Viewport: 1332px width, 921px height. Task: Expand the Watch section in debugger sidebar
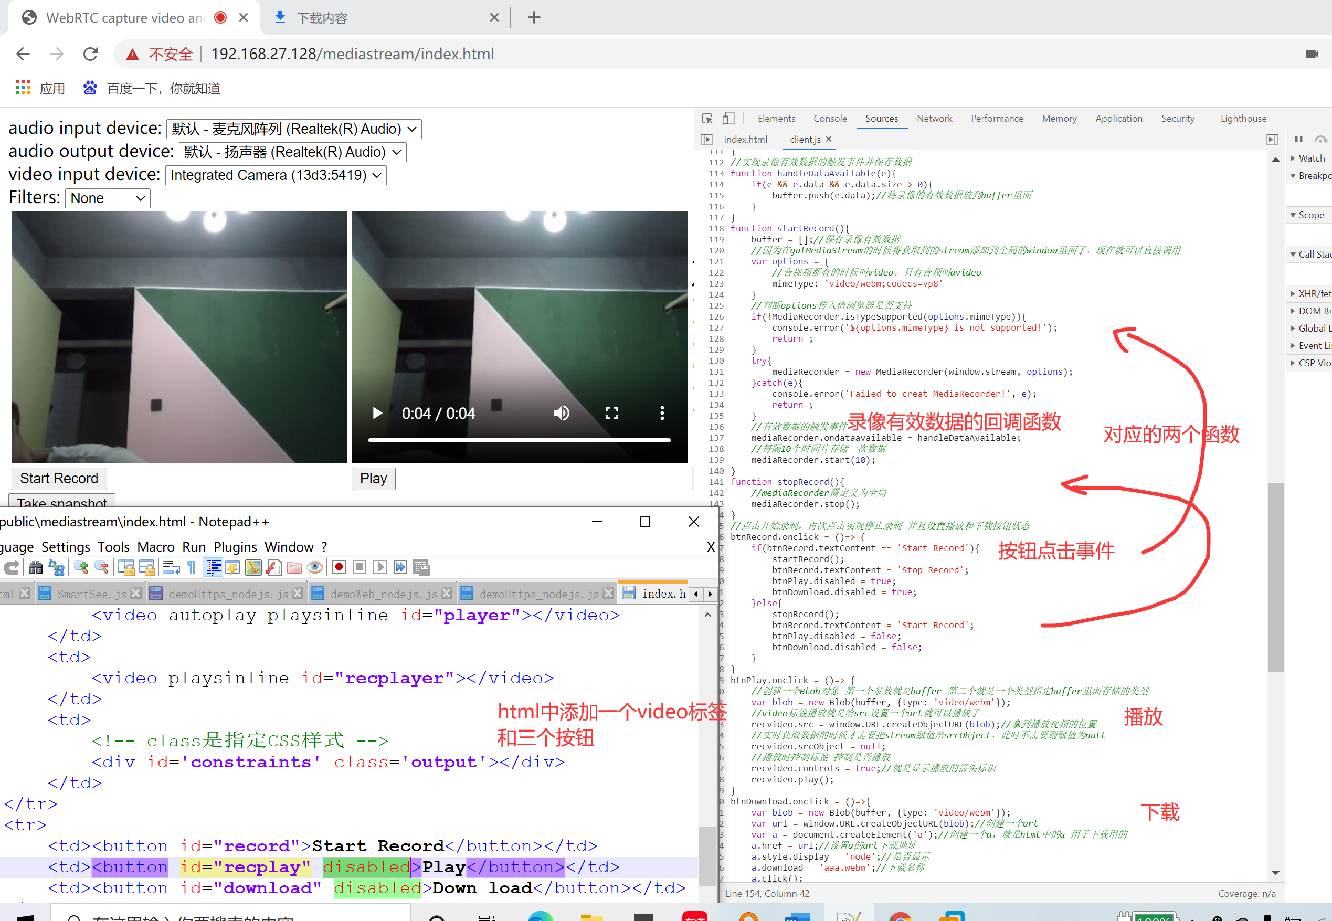point(1310,158)
